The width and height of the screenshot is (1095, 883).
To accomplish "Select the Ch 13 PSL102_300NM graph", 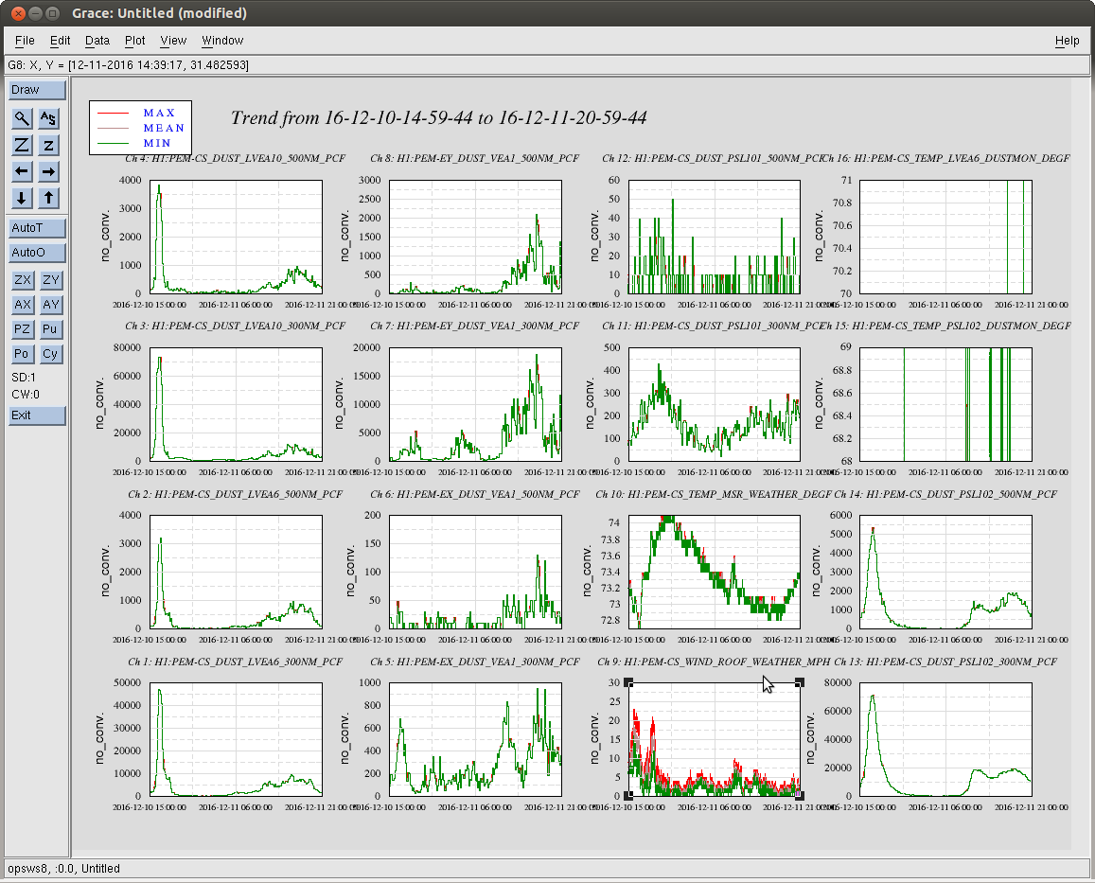I will tap(945, 740).
